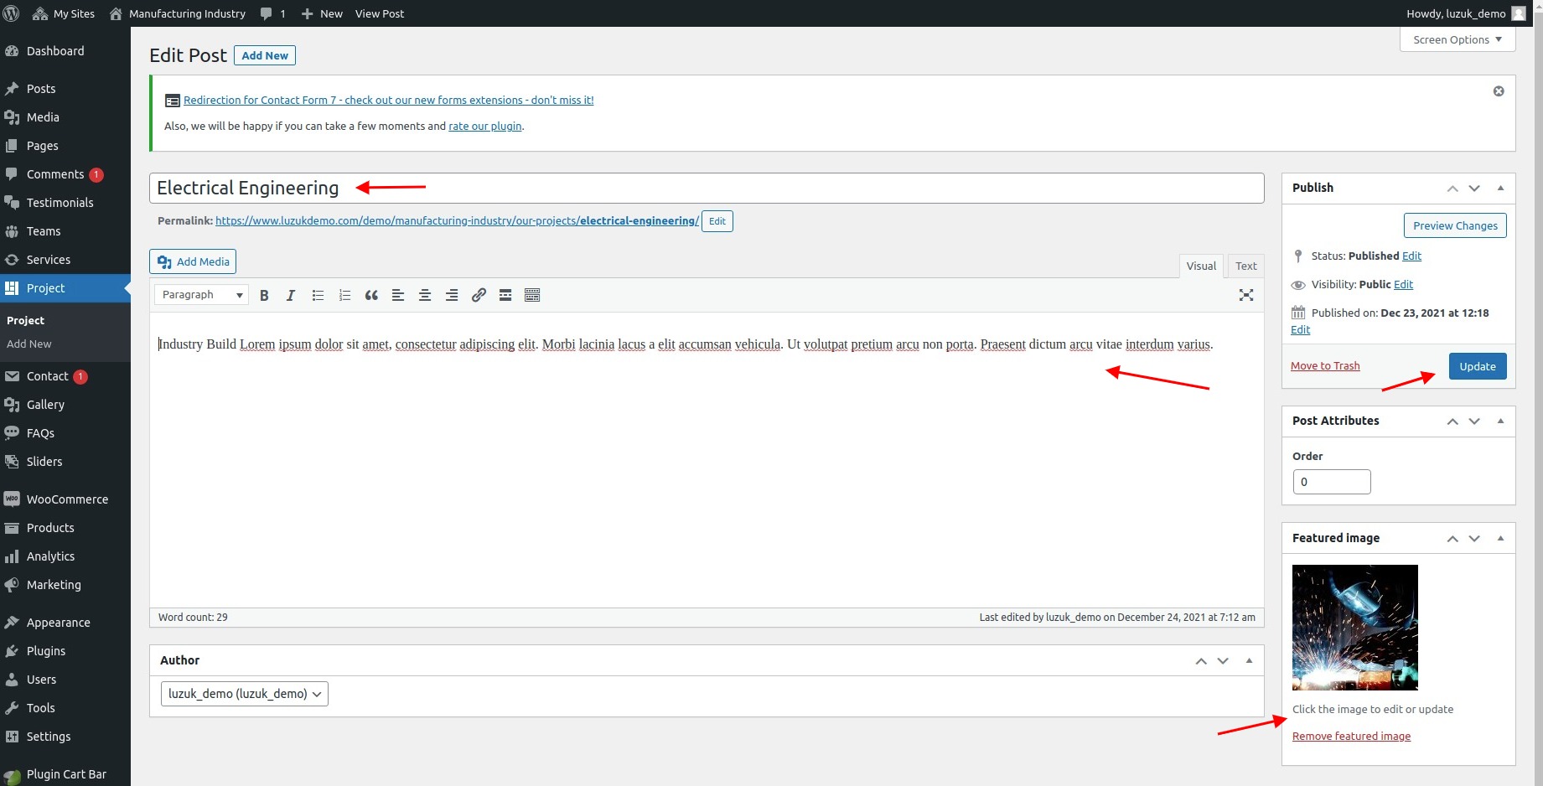The image size is (1543, 786).
Task: Expand Screen Options panel
Action: [1458, 39]
